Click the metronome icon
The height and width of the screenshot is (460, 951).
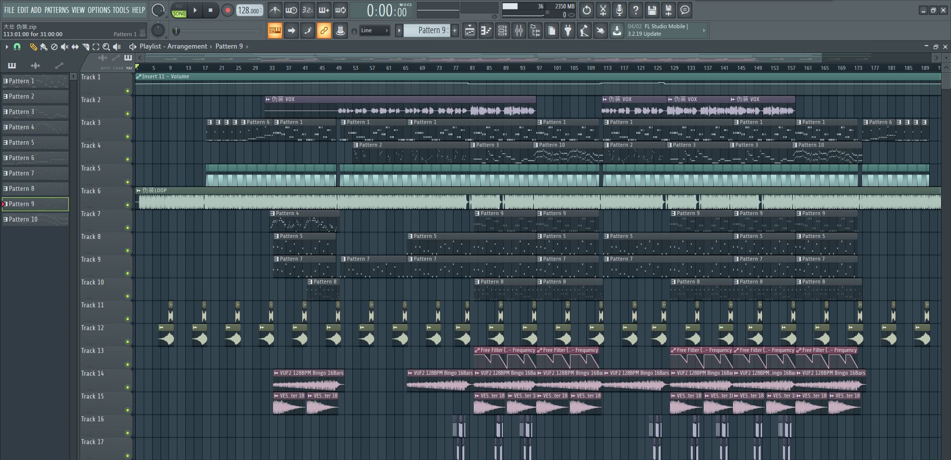[275, 10]
